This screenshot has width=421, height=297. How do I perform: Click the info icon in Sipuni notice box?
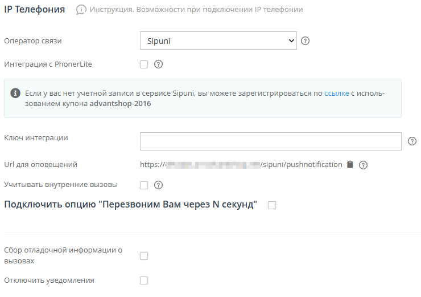tap(15, 93)
